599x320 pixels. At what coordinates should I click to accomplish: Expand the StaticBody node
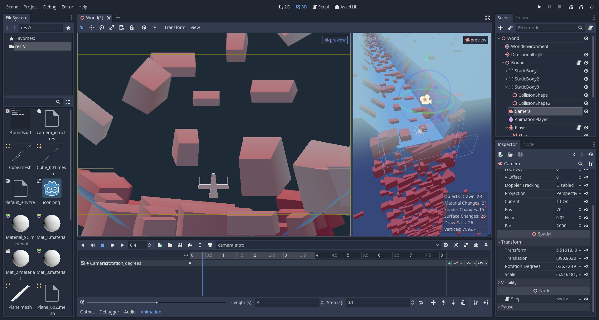click(x=506, y=71)
